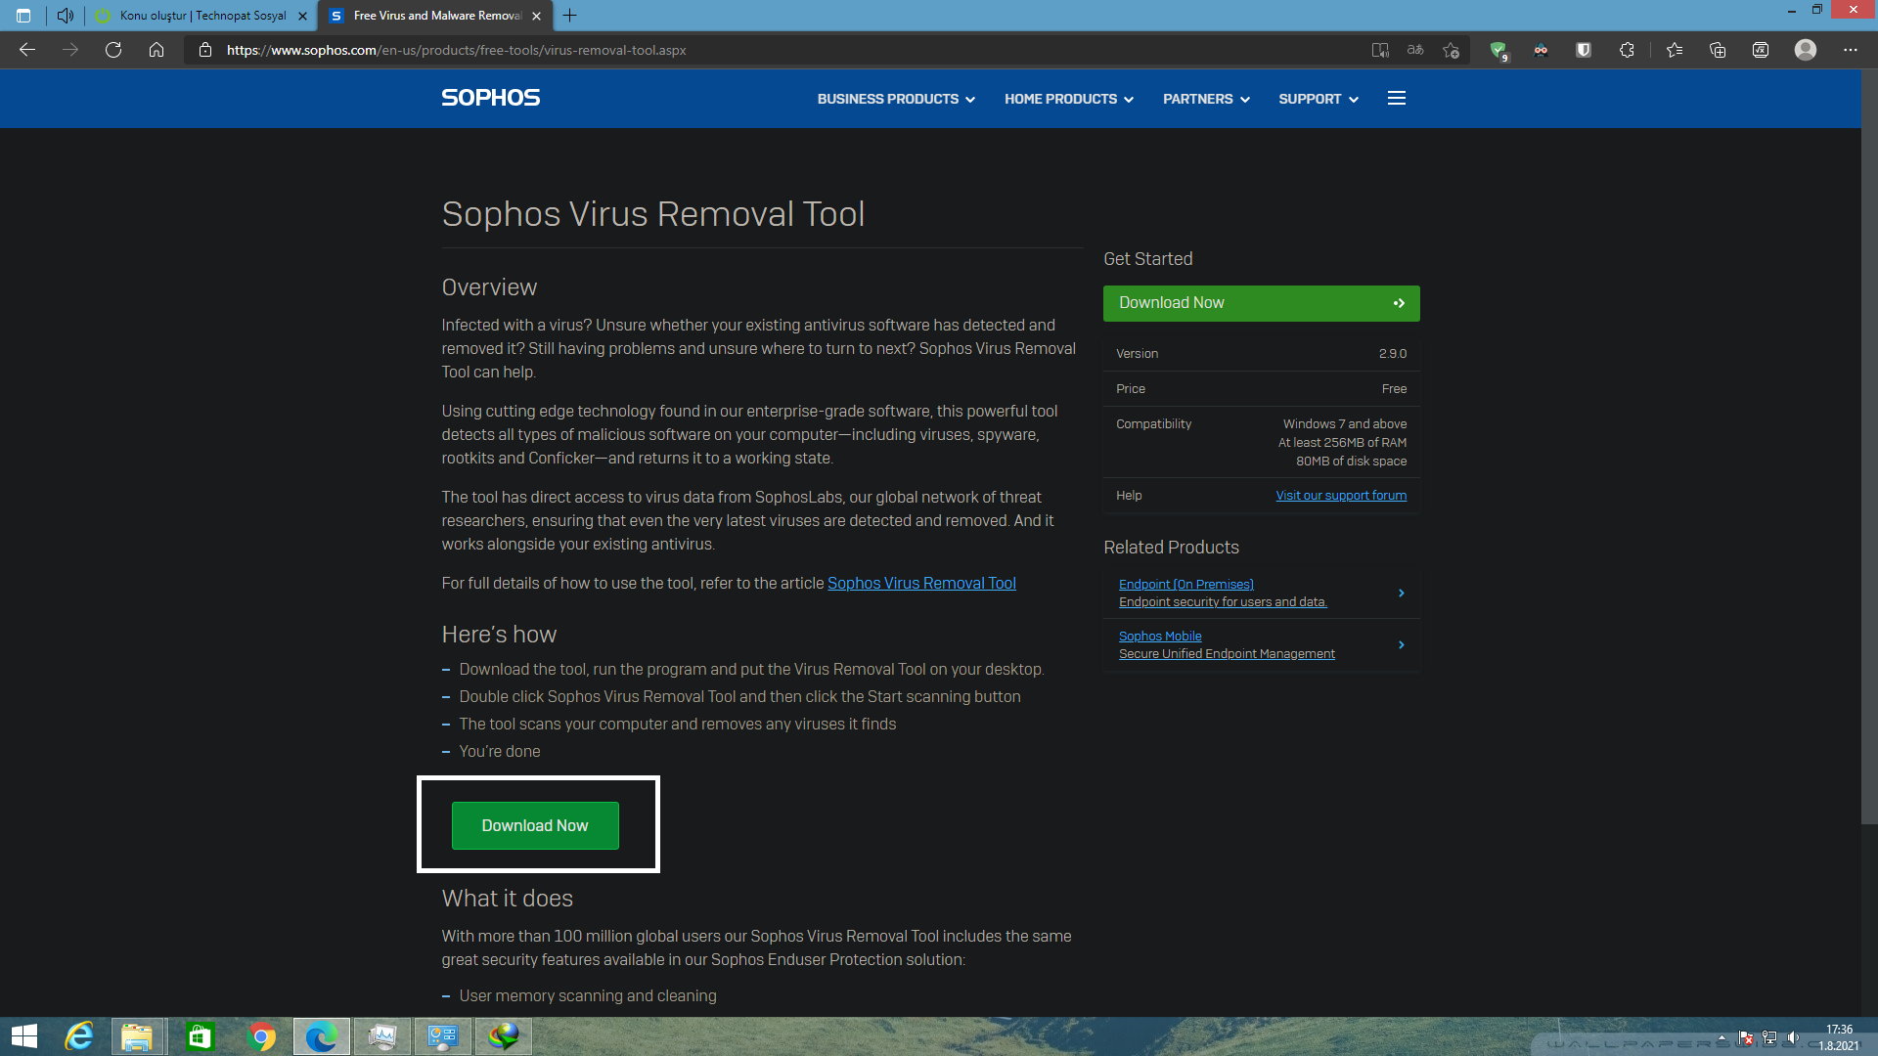Image resolution: width=1878 pixels, height=1056 pixels.
Task: Open the Windows Start button
Action: (23, 1036)
